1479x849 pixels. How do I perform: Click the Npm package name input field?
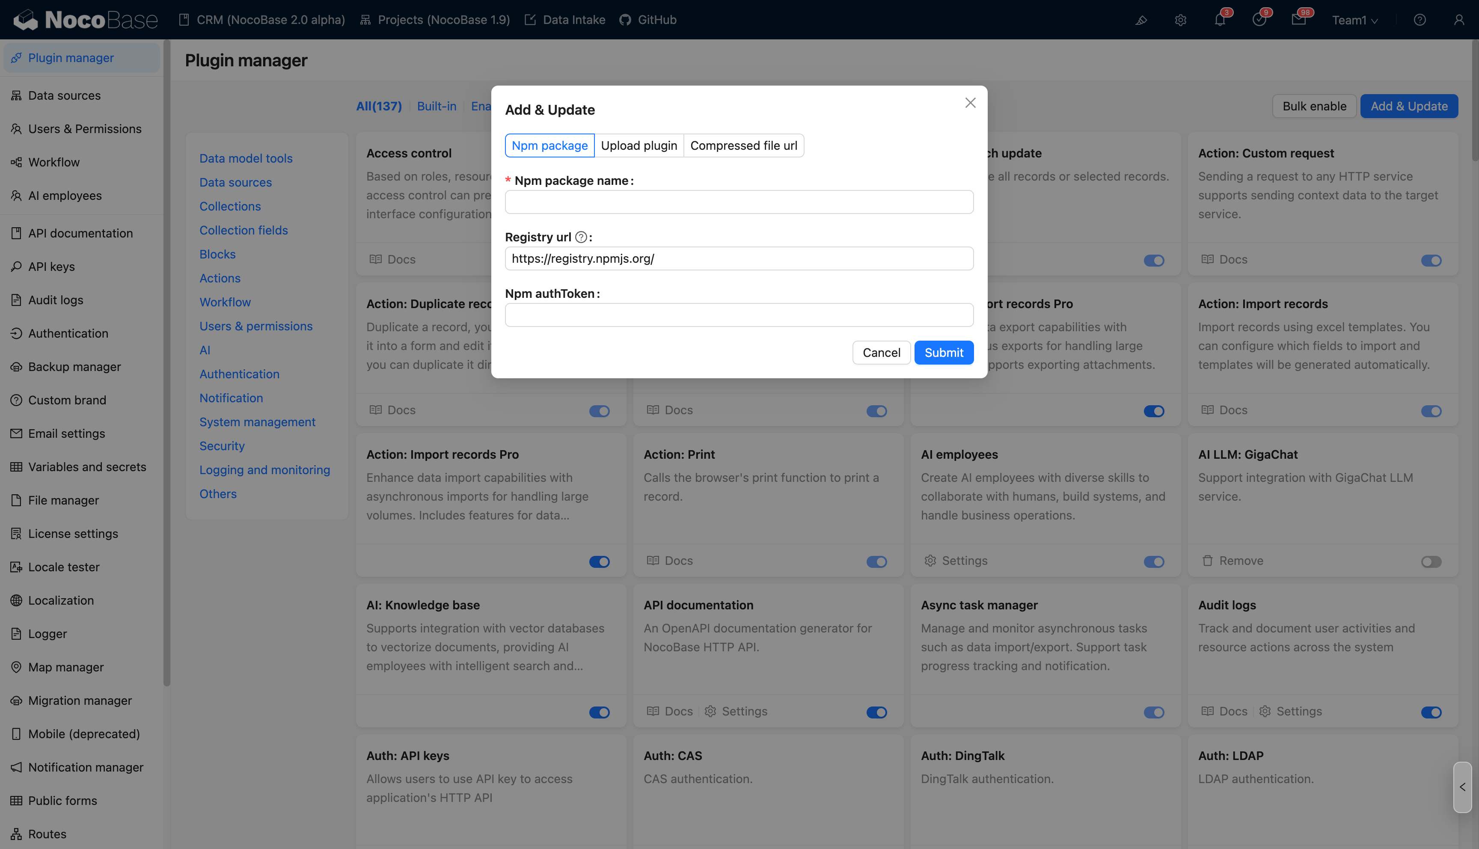(x=739, y=202)
